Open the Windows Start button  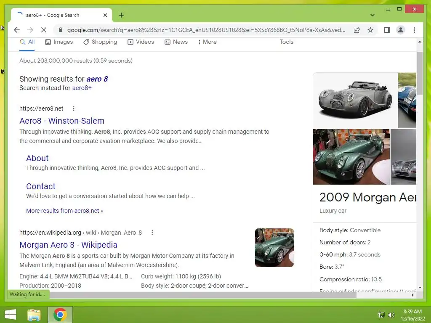[x=11, y=315]
